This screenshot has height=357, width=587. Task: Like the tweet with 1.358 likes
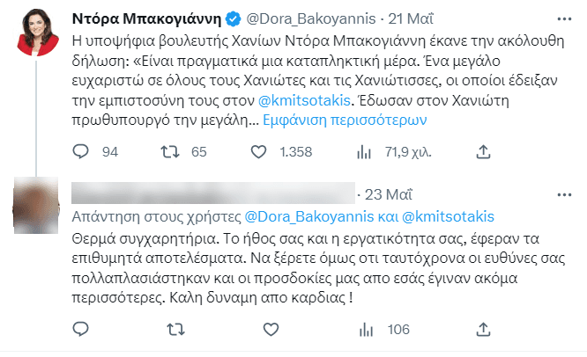(x=259, y=152)
